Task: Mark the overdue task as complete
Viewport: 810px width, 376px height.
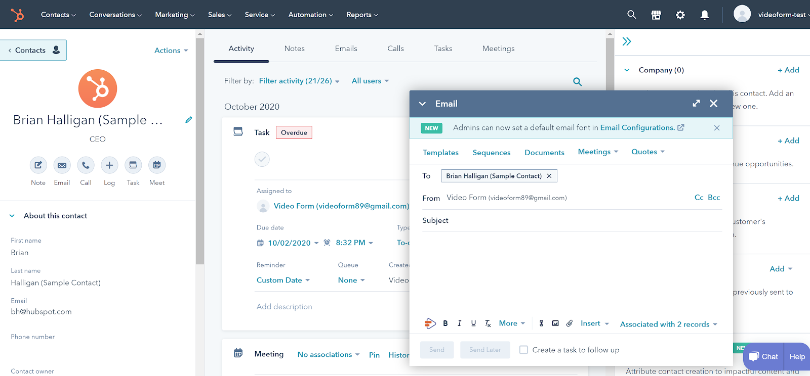Action: tap(262, 159)
